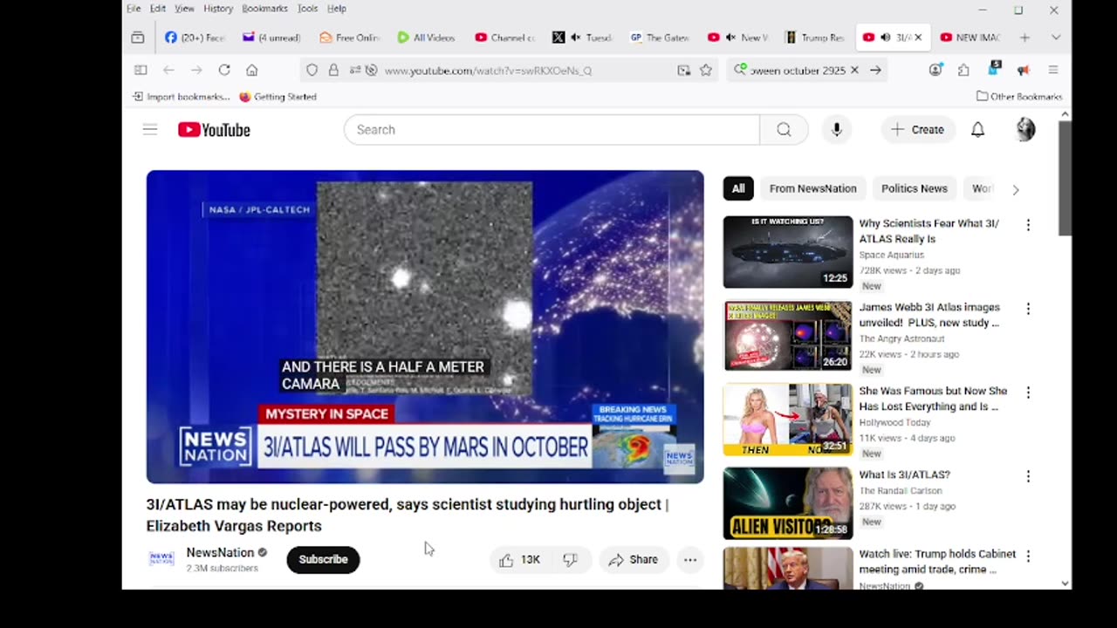Screen dimensions: 1117x628
Task: Open more actions ellipsis under video
Action: tap(690, 560)
